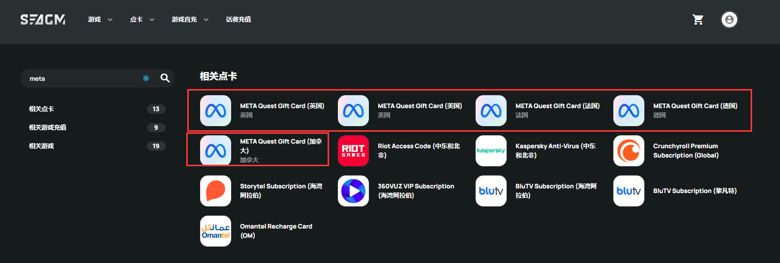Expand the chevron beside 游戏直充
The width and height of the screenshot is (780, 263).
click(206, 20)
